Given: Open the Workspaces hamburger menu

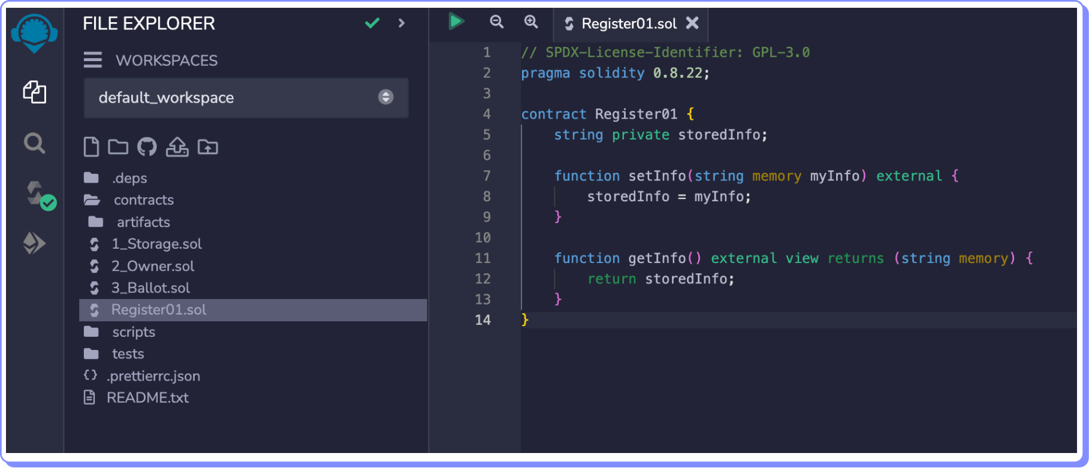Looking at the screenshot, I should pos(92,60).
